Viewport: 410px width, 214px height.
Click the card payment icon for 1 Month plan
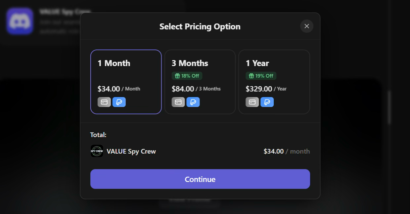click(104, 102)
